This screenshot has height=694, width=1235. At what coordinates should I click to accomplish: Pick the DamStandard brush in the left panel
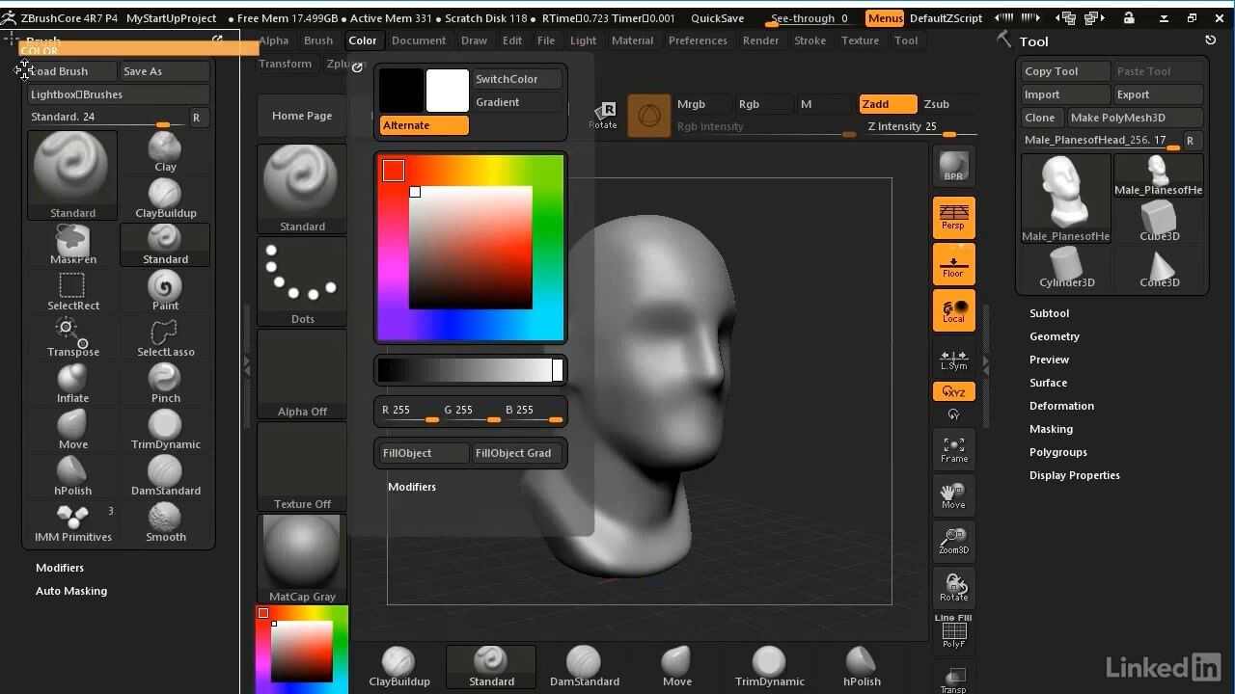165,474
